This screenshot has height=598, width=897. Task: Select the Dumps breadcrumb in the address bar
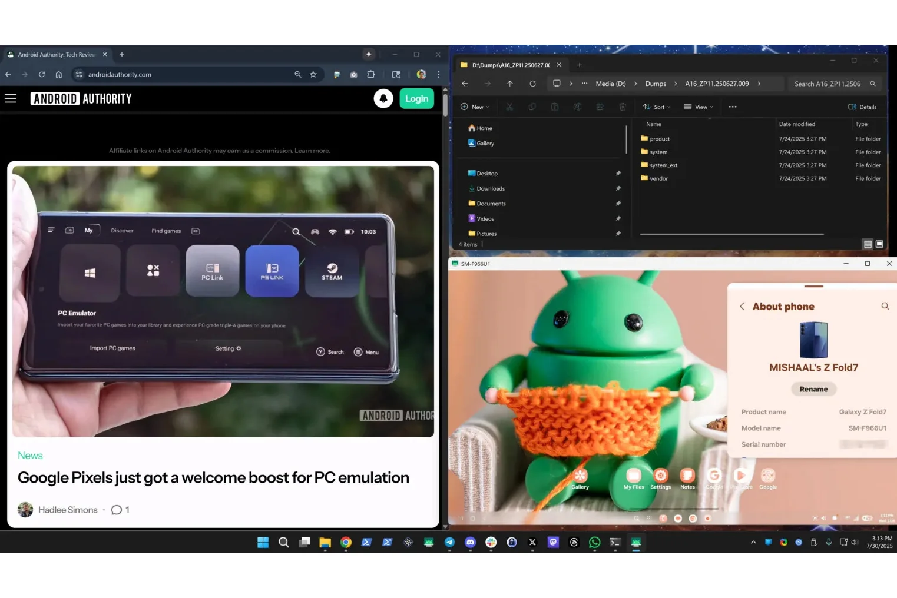point(655,84)
